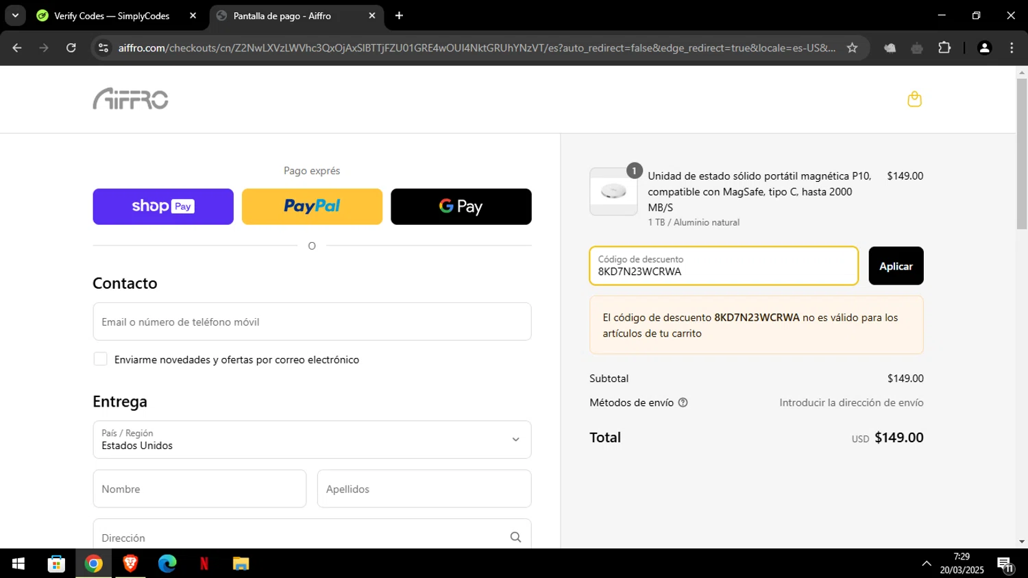Click the invalid discount code error message
Viewport: 1028px width, 578px height.
click(757, 325)
